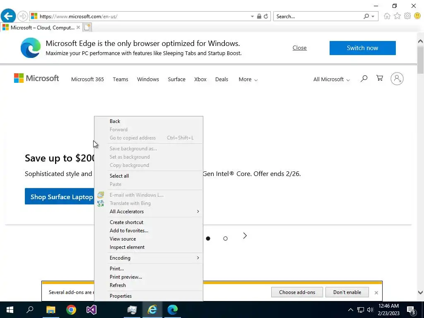This screenshot has height=318, width=424.
Task: Choose Select all in the context menu
Action: pos(149,176)
